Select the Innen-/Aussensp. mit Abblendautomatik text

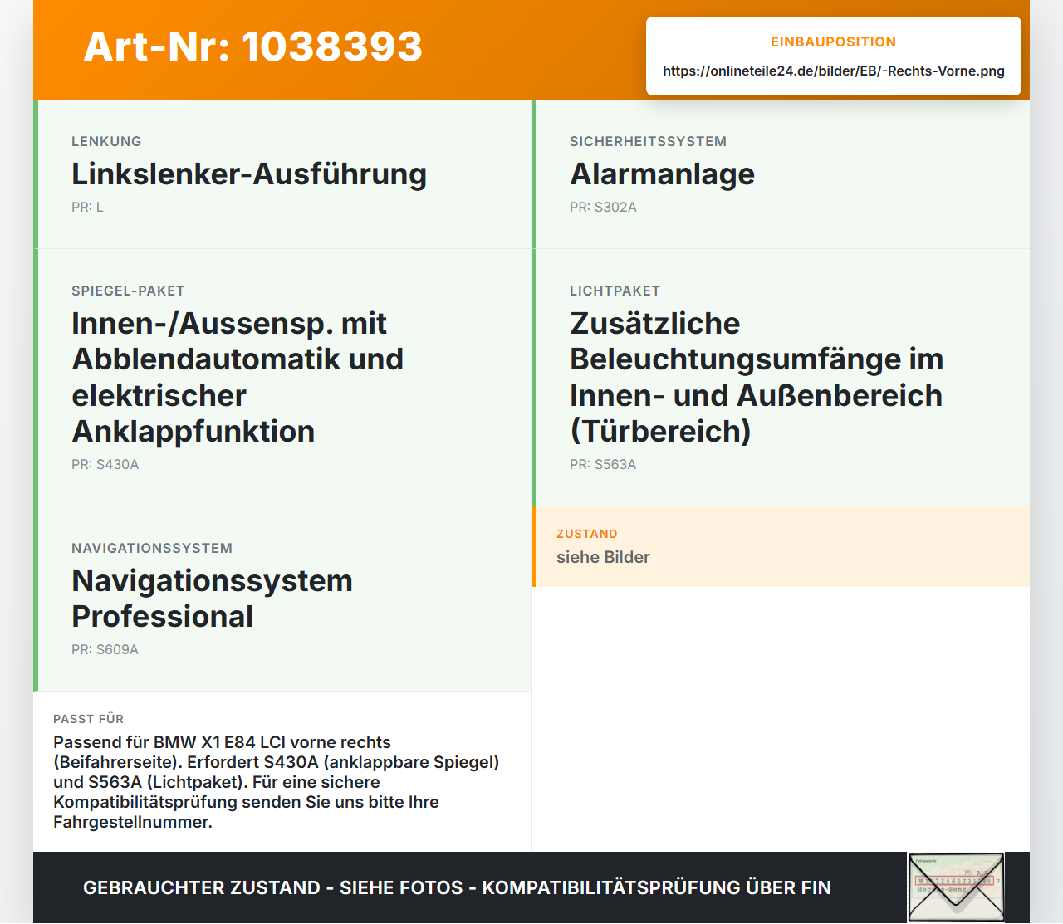(x=238, y=377)
